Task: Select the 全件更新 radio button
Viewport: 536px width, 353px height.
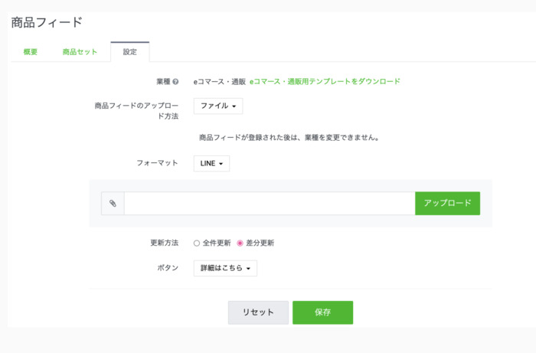Action: (x=197, y=243)
